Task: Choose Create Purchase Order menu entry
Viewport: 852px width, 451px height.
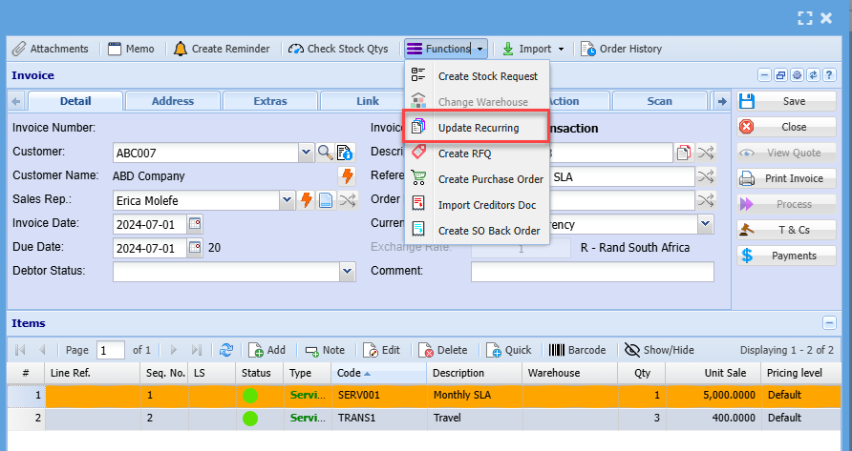Action: [x=490, y=179]
